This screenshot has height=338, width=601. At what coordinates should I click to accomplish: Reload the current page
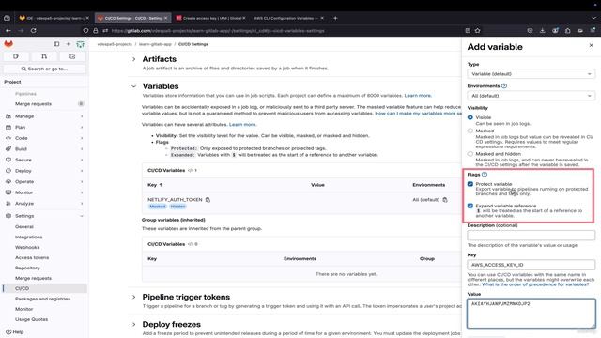point(34,31)
